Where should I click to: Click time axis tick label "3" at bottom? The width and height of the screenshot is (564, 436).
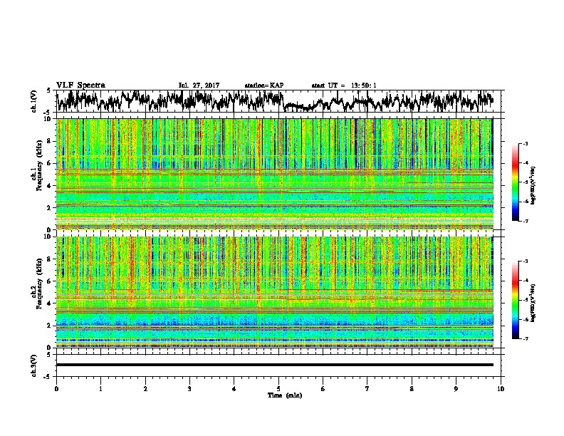[x=189, y=388]
